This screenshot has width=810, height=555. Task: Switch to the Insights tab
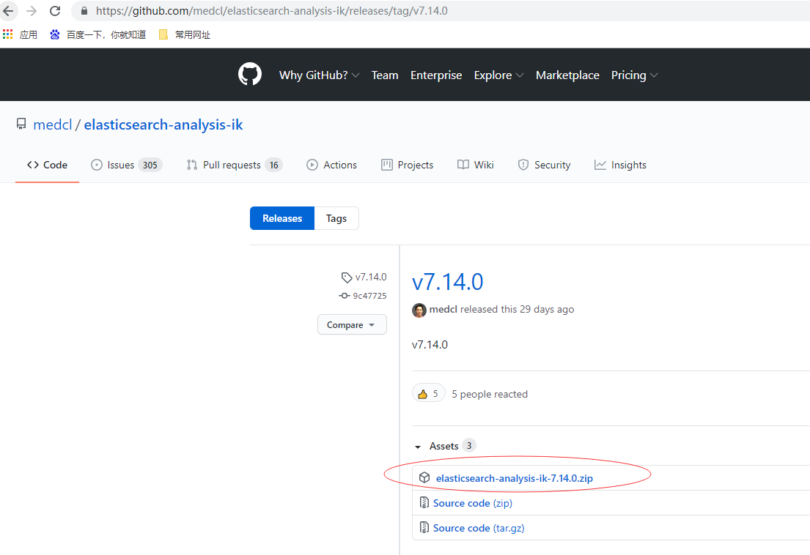620,165
